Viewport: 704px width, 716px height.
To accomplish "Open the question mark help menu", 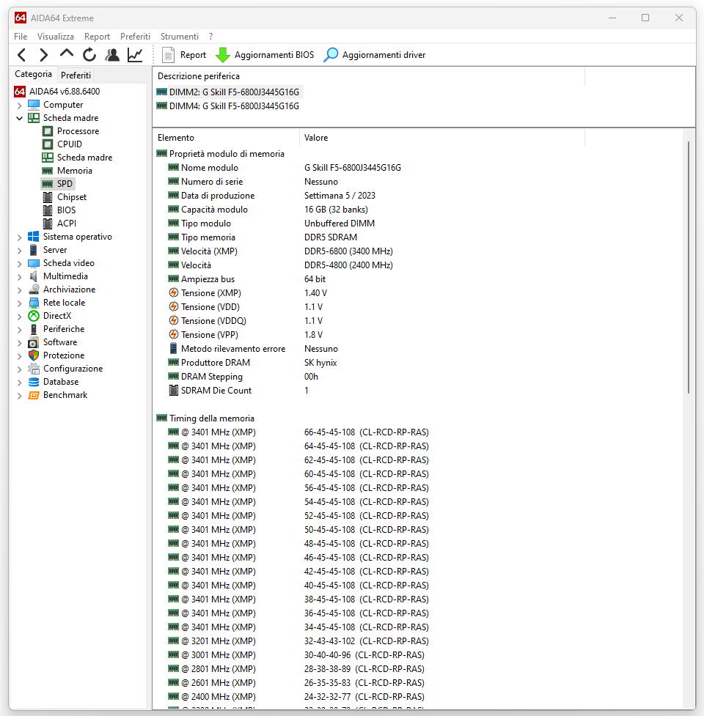I will [210, 37].
